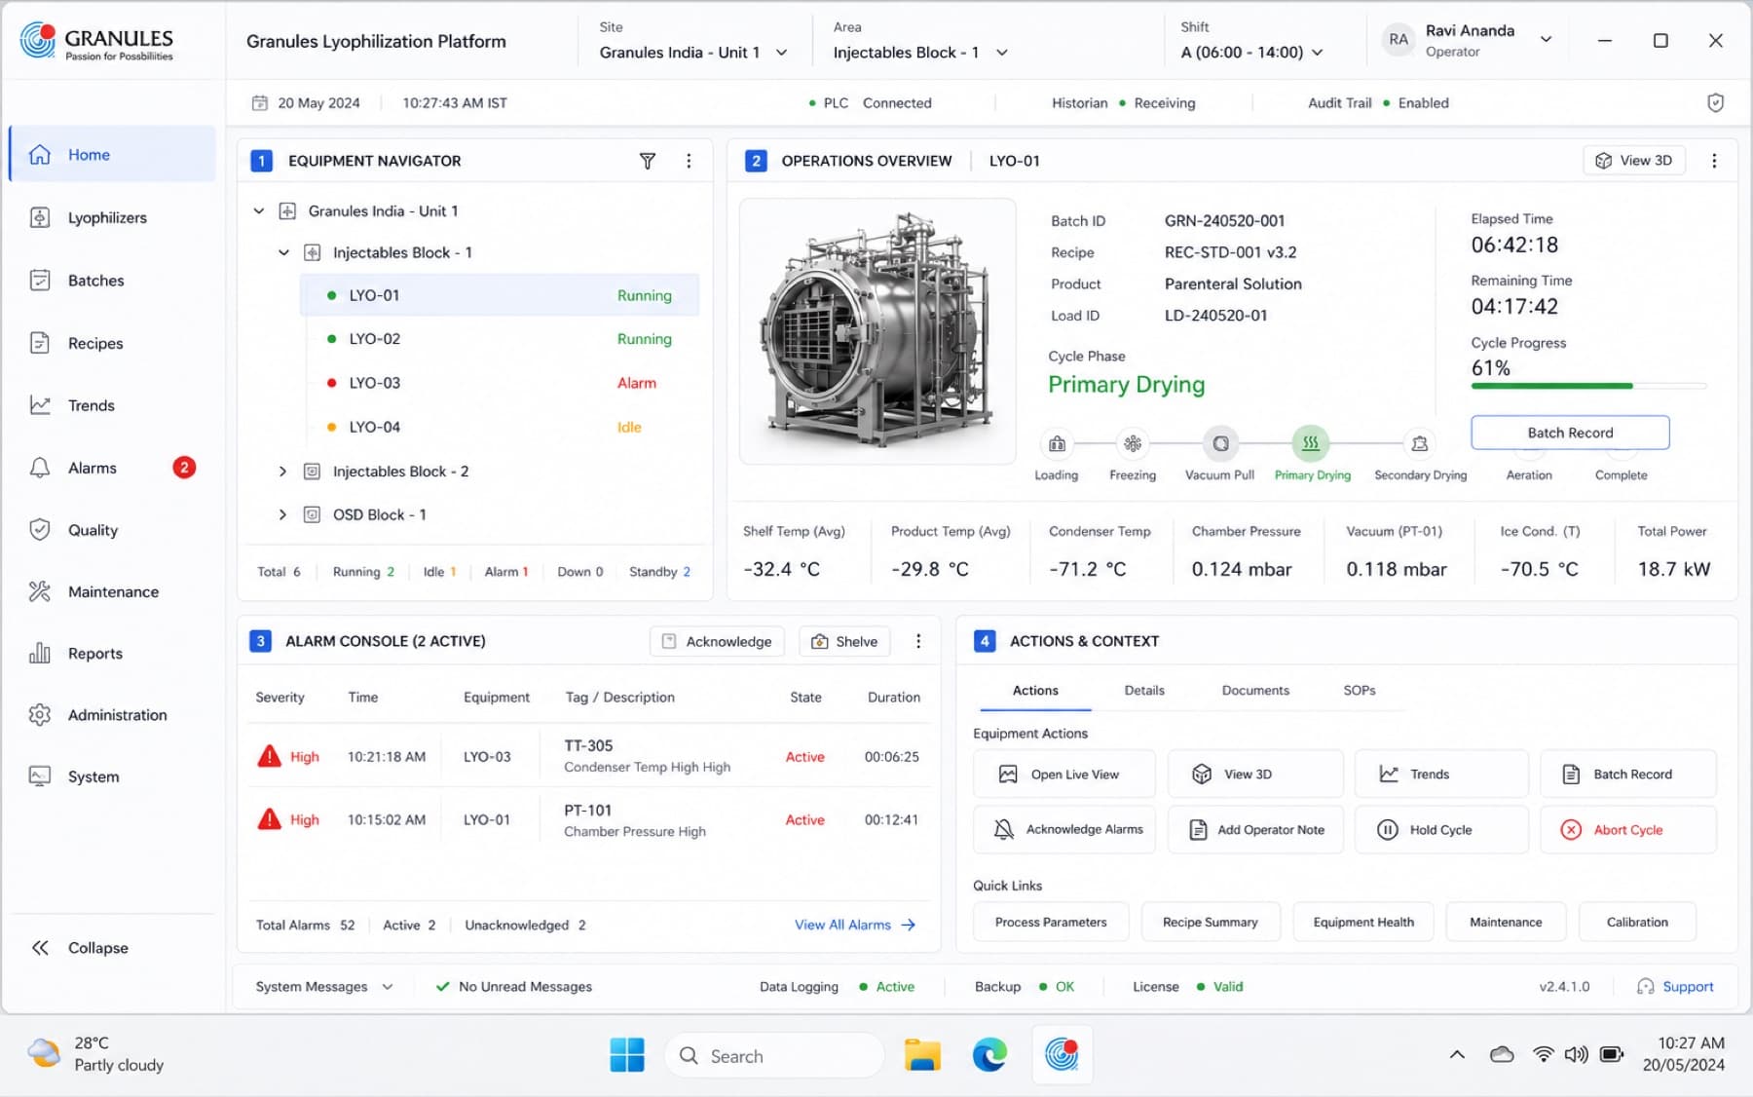Viewport: 1753px width, 1097px height.
Task: Click the Abort Cycle button
Action: tap(1627, 829)
